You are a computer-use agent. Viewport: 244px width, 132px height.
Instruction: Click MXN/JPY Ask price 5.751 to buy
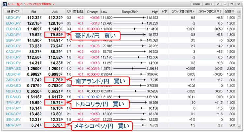[x=55, y=125]
